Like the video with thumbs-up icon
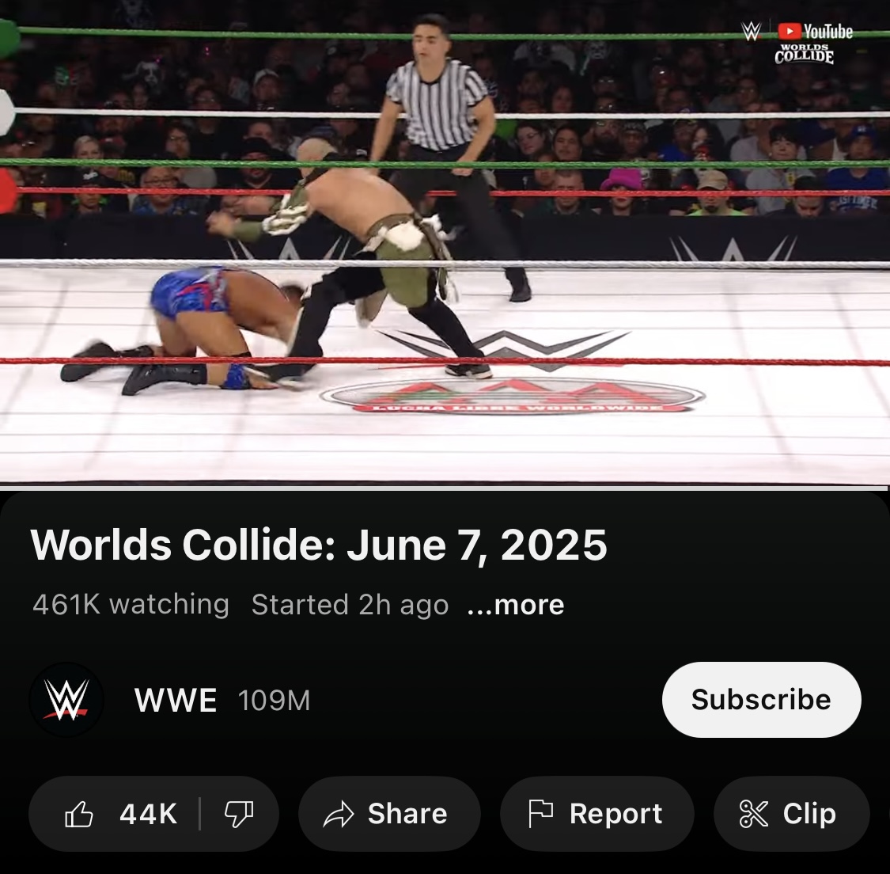 (79, 814)
